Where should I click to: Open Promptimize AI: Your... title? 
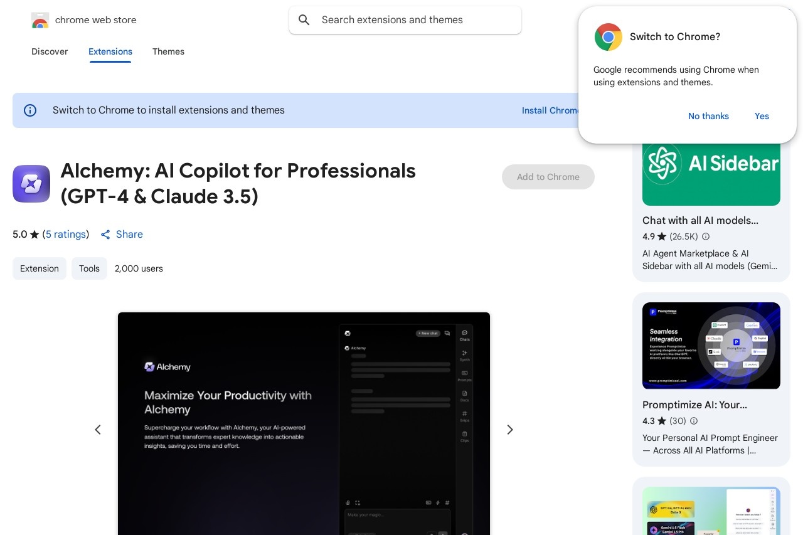[x=694, y=405]
